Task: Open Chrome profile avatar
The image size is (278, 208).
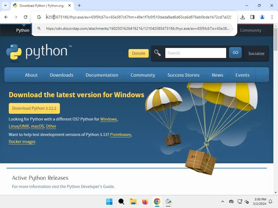Action: pos(262,17)
